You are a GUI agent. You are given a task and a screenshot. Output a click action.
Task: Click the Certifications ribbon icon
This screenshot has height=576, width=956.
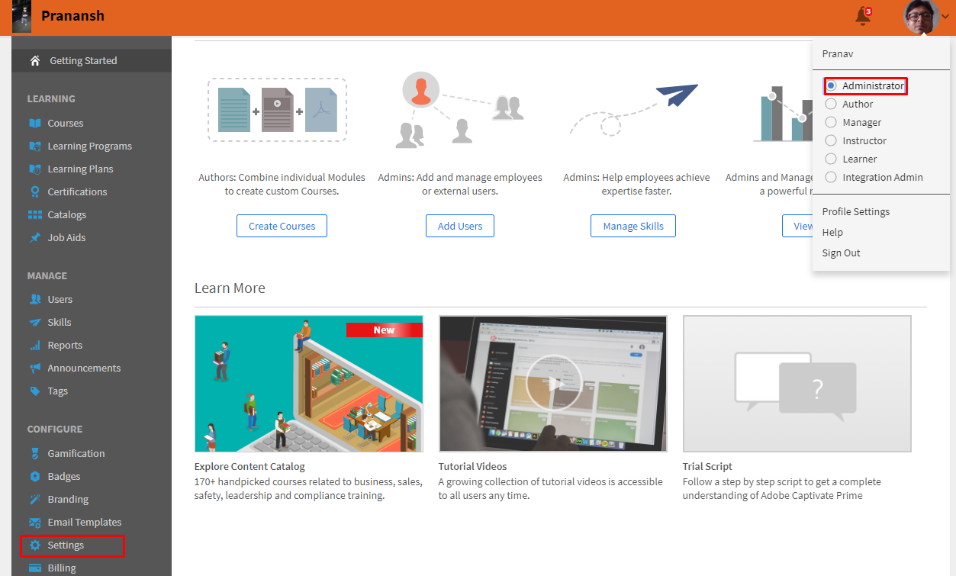pos(35,191)
